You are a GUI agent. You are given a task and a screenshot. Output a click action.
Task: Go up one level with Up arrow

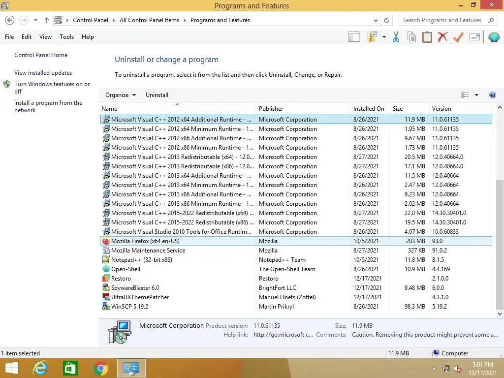coord(47,20)
